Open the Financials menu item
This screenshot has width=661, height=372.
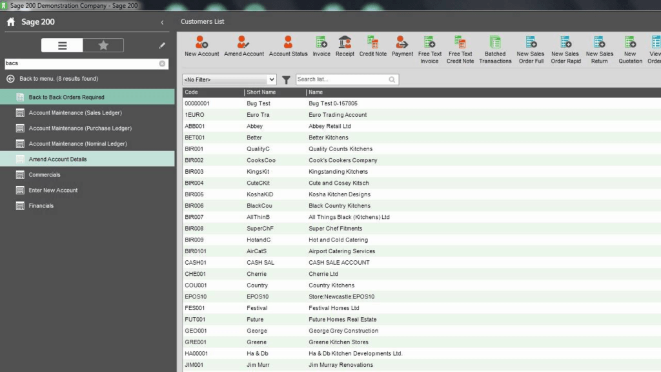click(87, 206)
